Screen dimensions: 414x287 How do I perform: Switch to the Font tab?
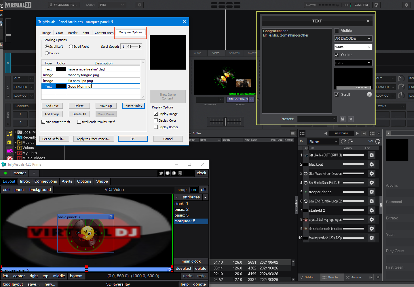pos(86,33)
